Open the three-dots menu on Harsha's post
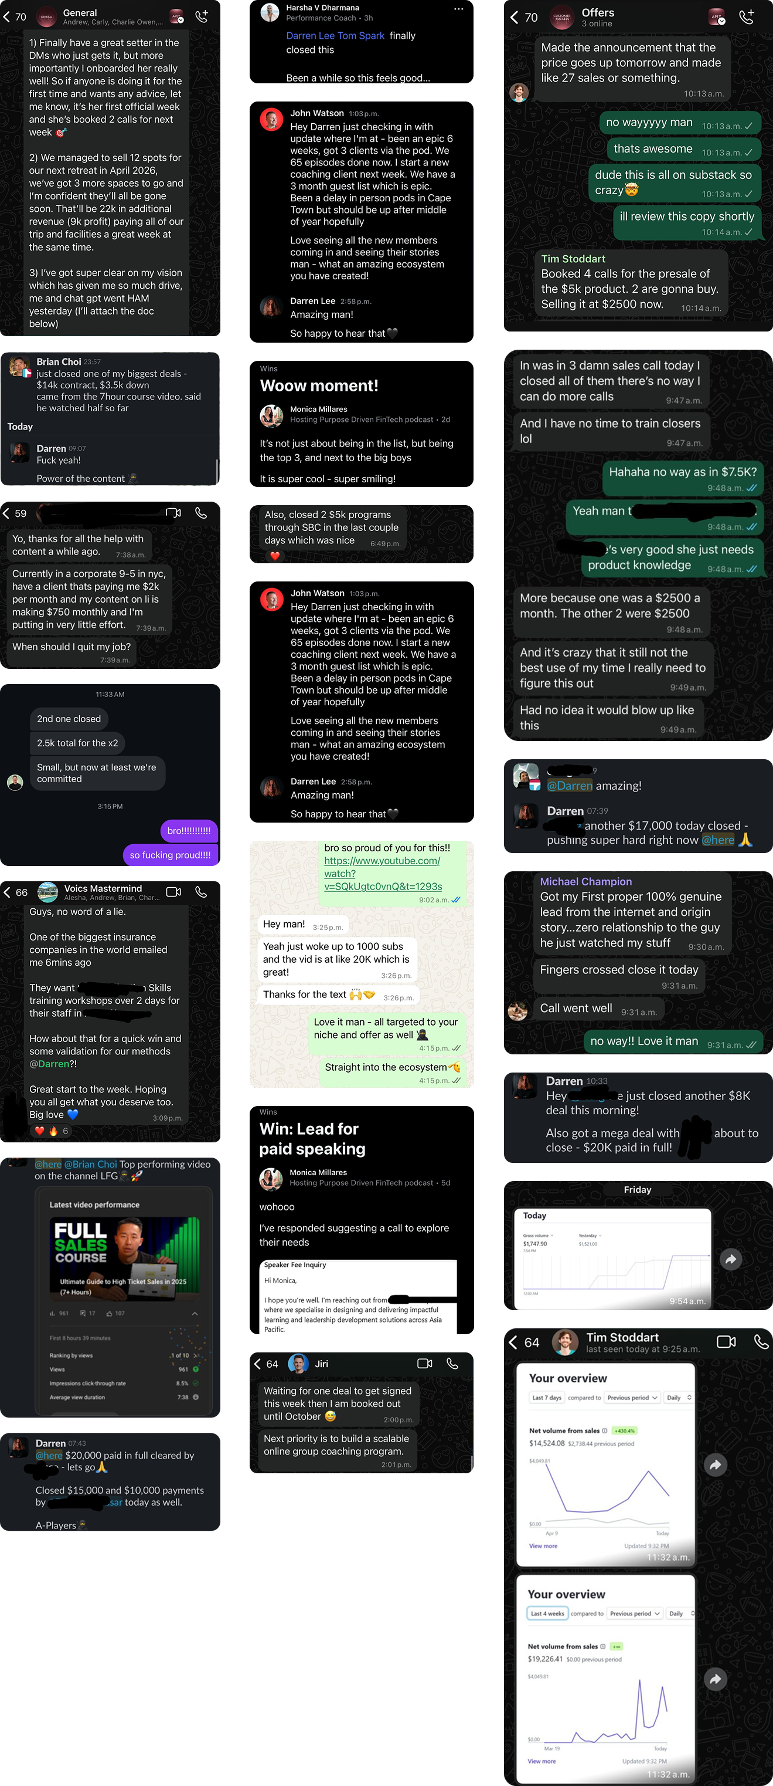Image resolution: width=773 pixels, height=1786 pixels. point(458,9)
